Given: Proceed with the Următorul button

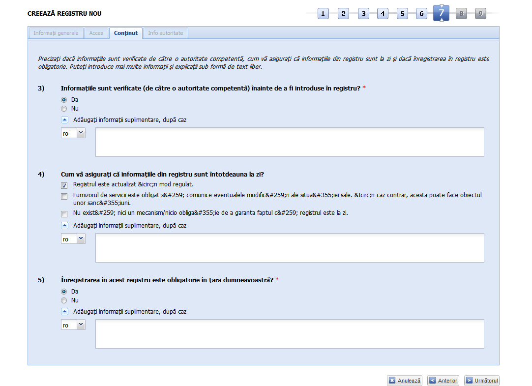Looking at the screenshot, I should point(481,381).
